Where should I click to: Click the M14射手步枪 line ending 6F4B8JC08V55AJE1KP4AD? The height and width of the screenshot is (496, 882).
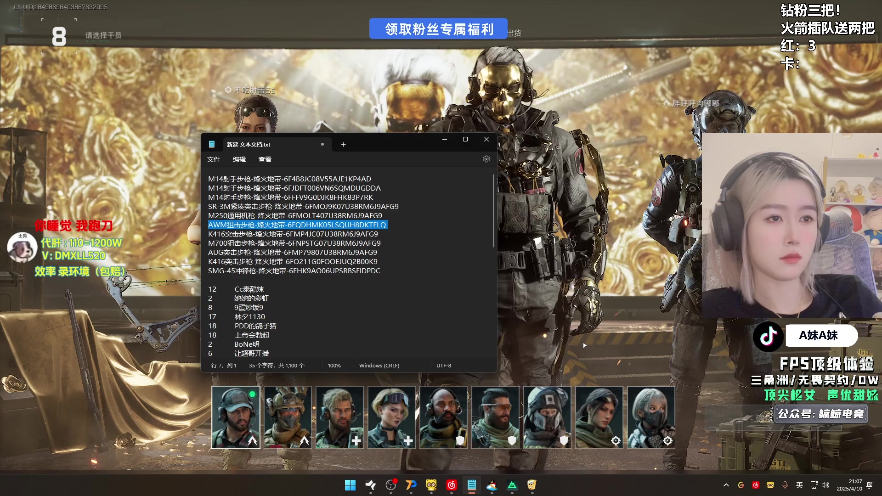coord(289,179)
